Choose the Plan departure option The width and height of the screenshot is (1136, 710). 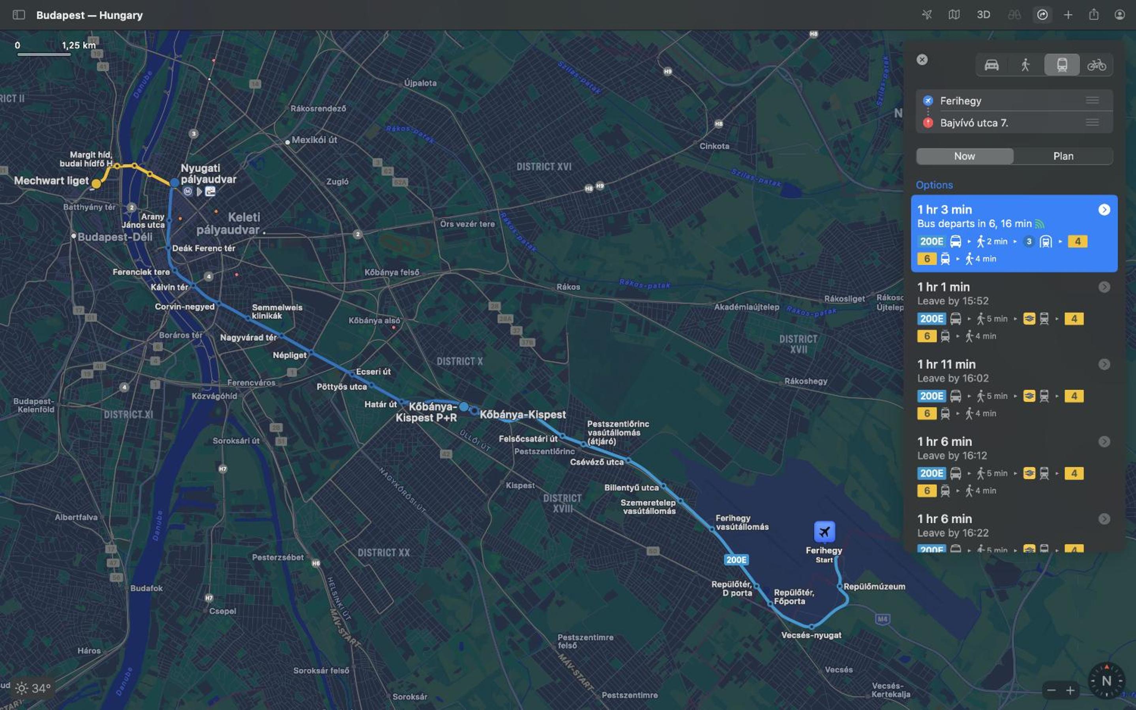click(x=1063, y=156)
